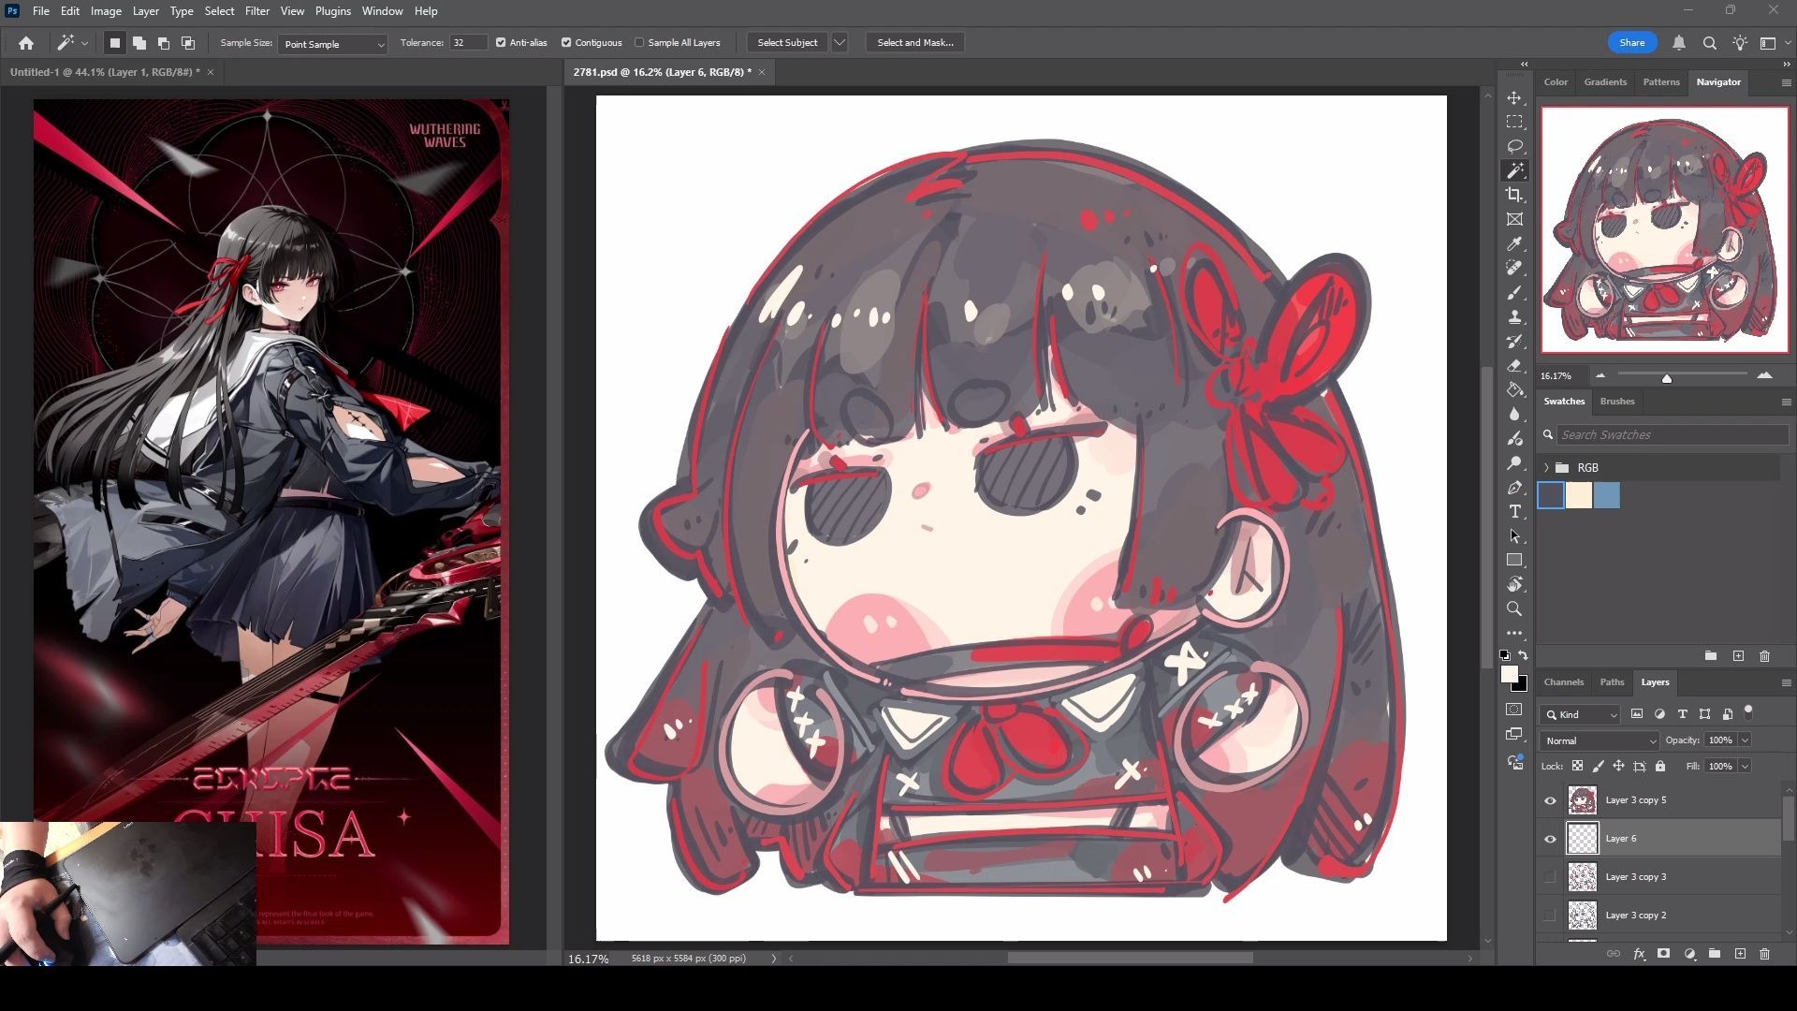Select the Lasso tool

(1514, 147)
